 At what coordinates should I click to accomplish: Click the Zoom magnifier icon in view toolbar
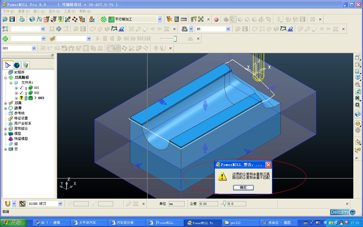click(x=358, y=85)
